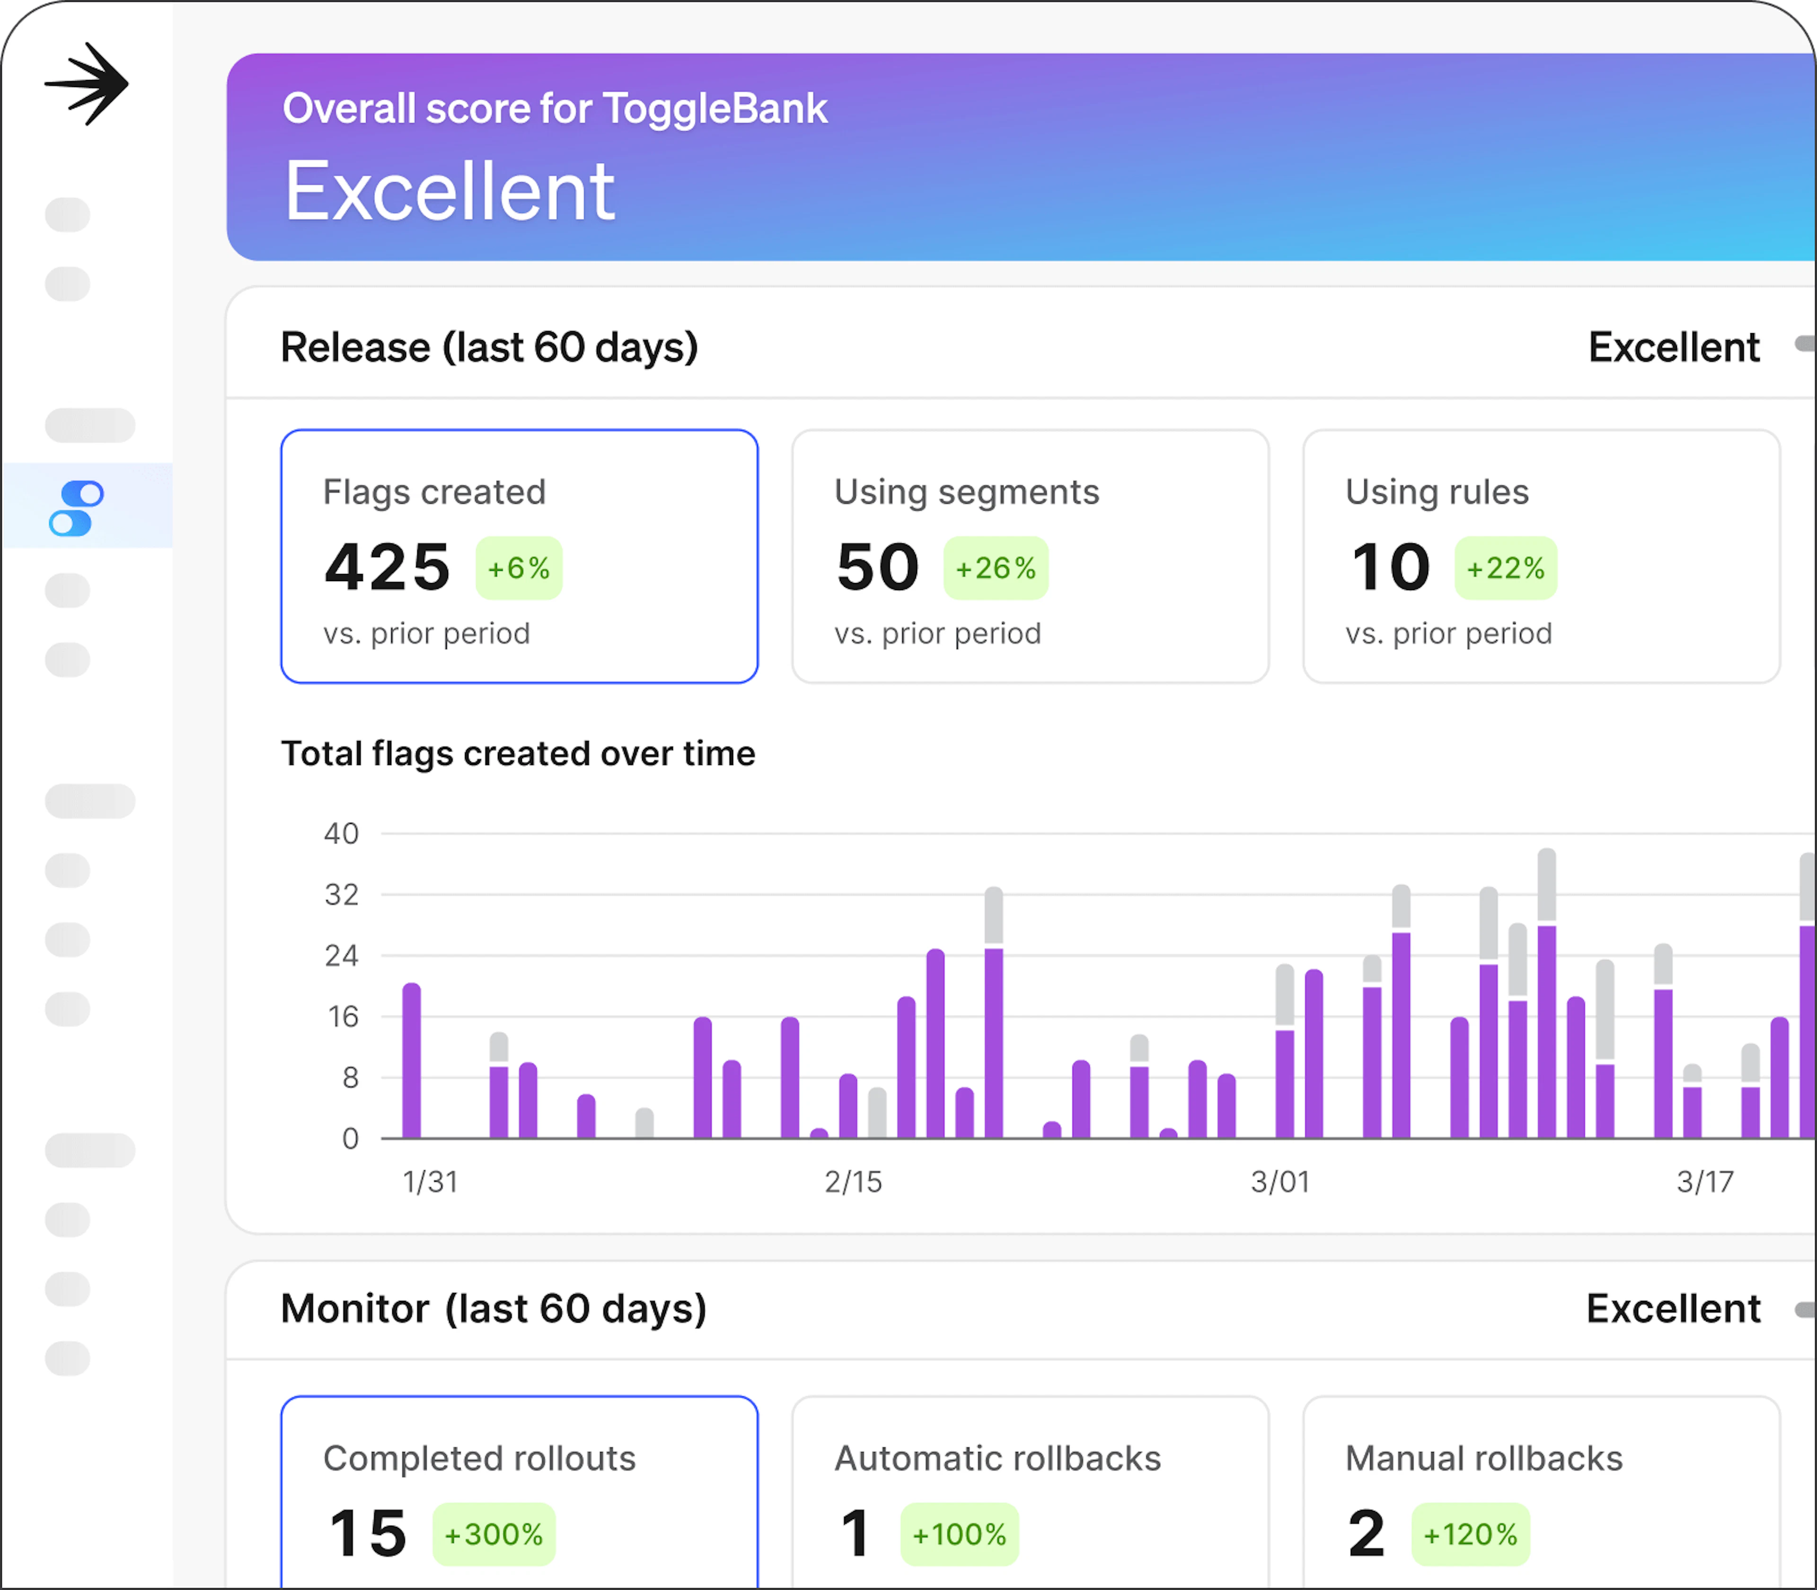Viewport: 1817px width, 1590px height.
Task: Click the Total flags created over time title
Action: pos(518,753)
